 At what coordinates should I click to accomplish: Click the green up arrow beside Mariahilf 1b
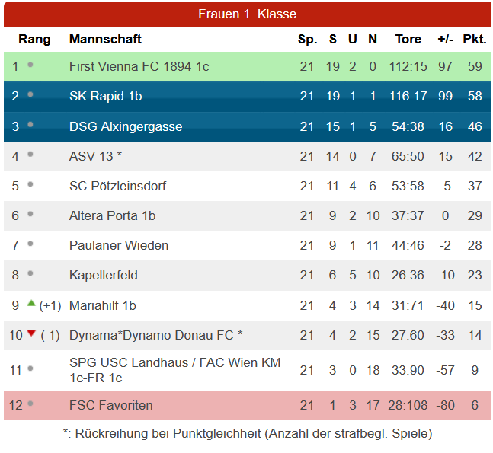(31, 303)
